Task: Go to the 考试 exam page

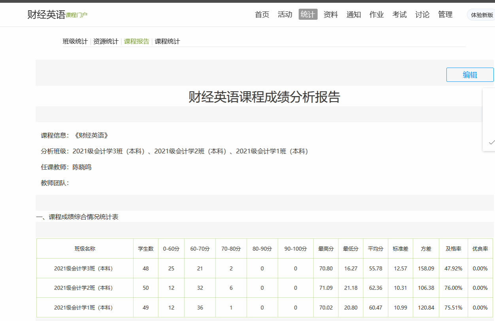Action: (x=400, y=15)
